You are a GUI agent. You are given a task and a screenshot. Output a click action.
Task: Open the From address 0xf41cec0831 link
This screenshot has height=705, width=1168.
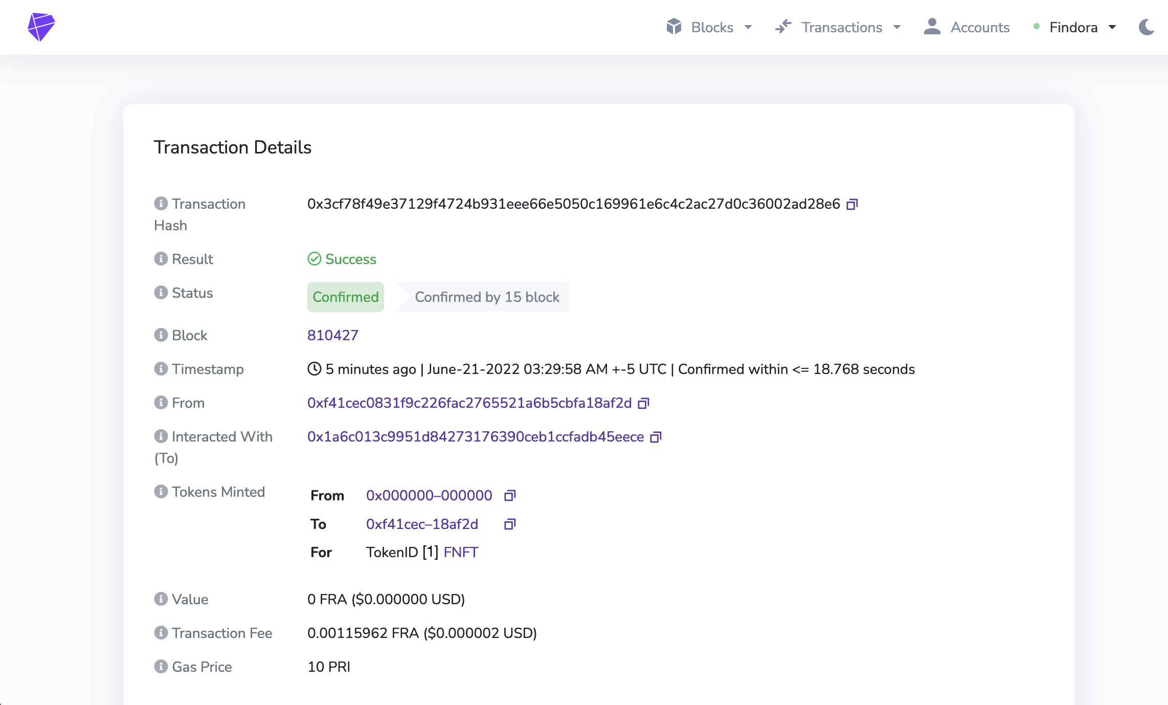(x=469, y=403)
